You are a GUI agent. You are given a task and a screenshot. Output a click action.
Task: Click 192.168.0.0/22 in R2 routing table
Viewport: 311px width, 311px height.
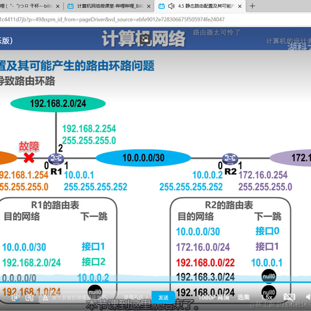(205, 263)
